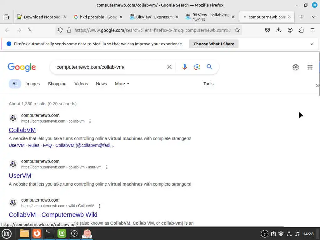Submit search with magnifier icon
Viewport: 320px width, 240px height.
pos(209,67)
